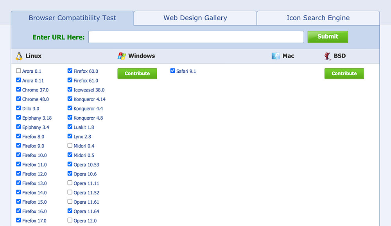Disable the Chrome 48.0 checkbox
Screen dimensions: 391x226
click(18, 99)
